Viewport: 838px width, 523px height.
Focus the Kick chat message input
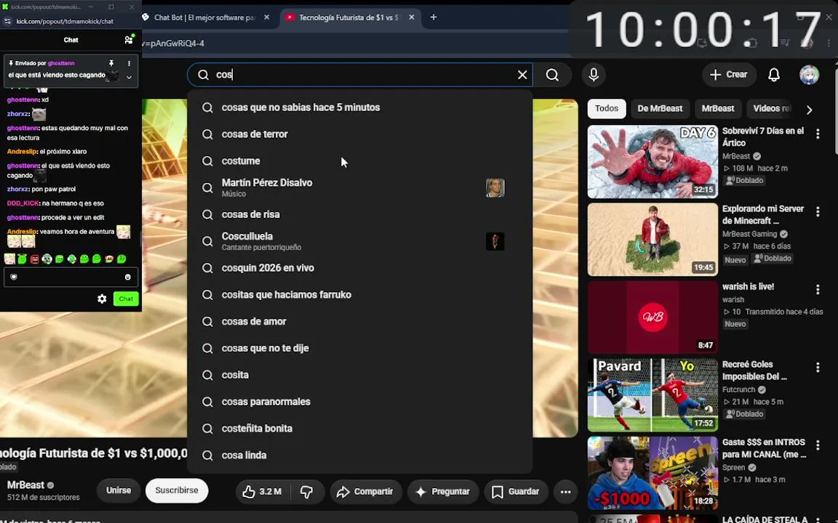[71, 277]
